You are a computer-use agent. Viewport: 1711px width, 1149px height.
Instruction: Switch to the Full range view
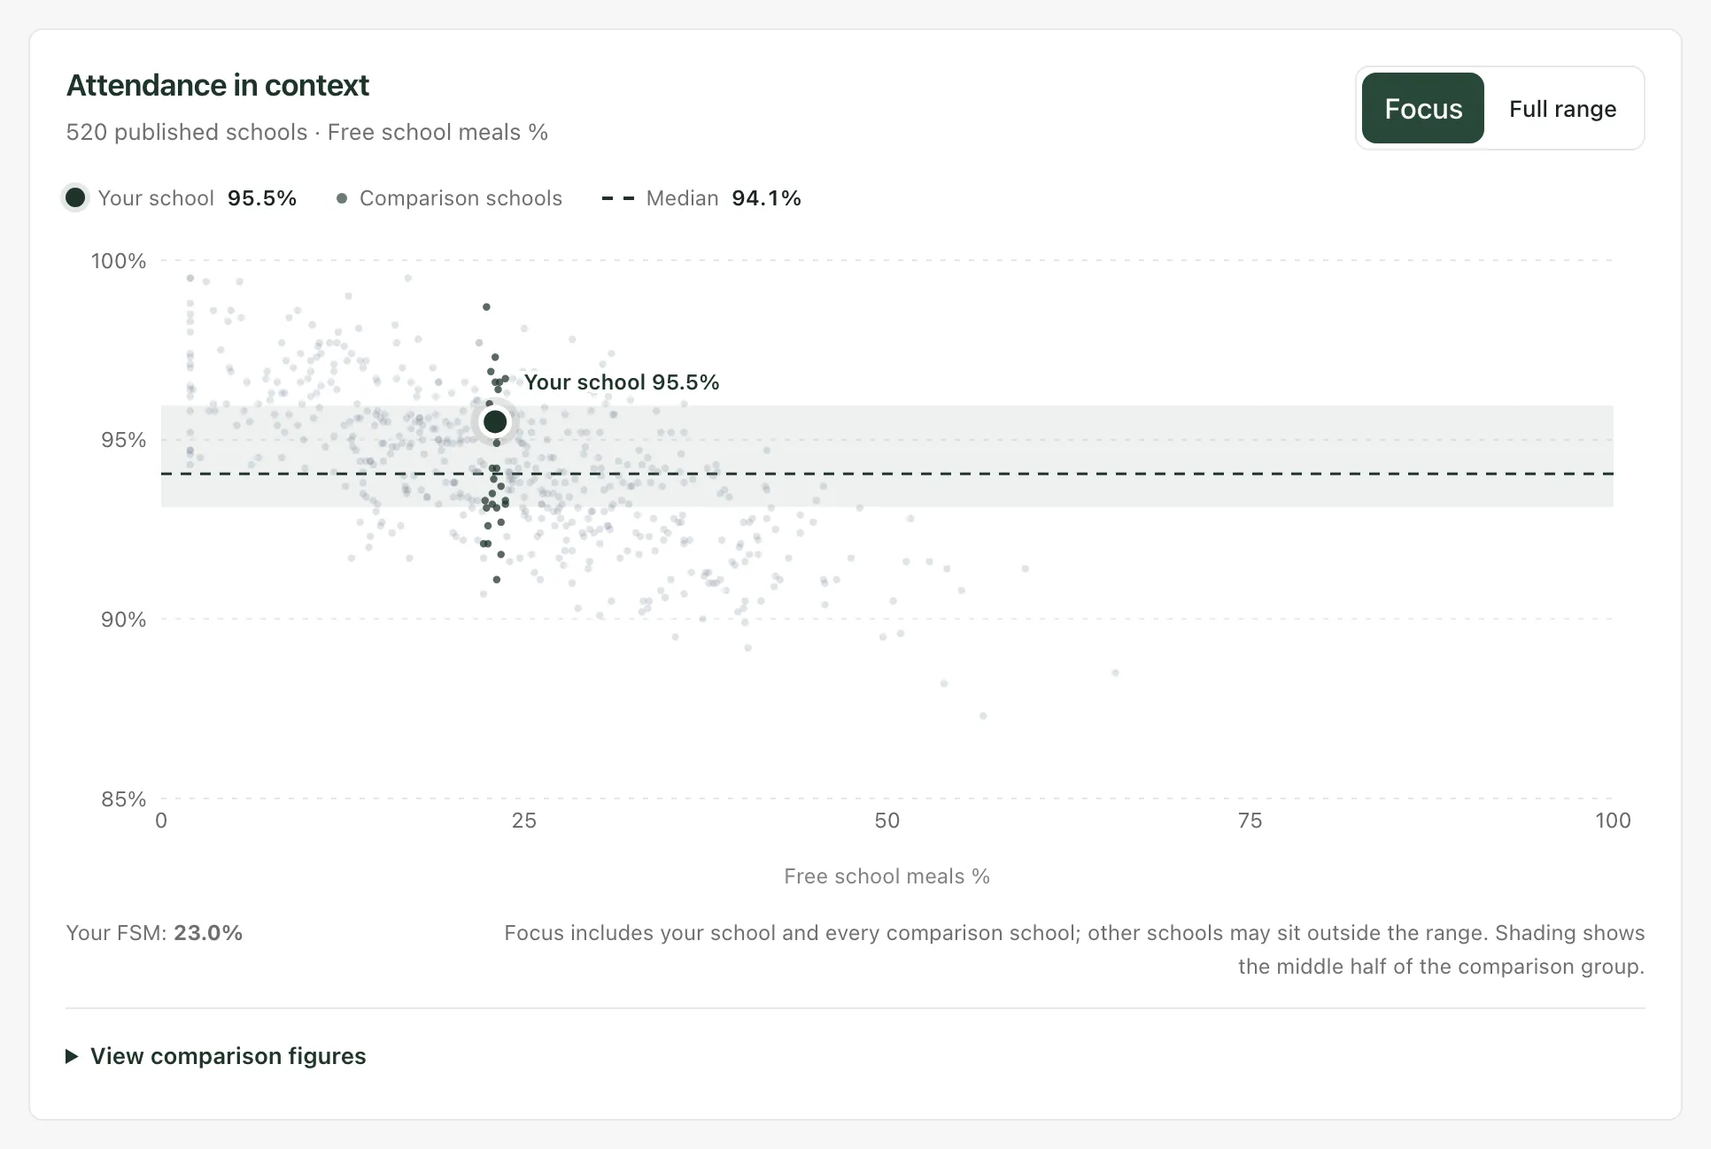tap(1562, 108)
